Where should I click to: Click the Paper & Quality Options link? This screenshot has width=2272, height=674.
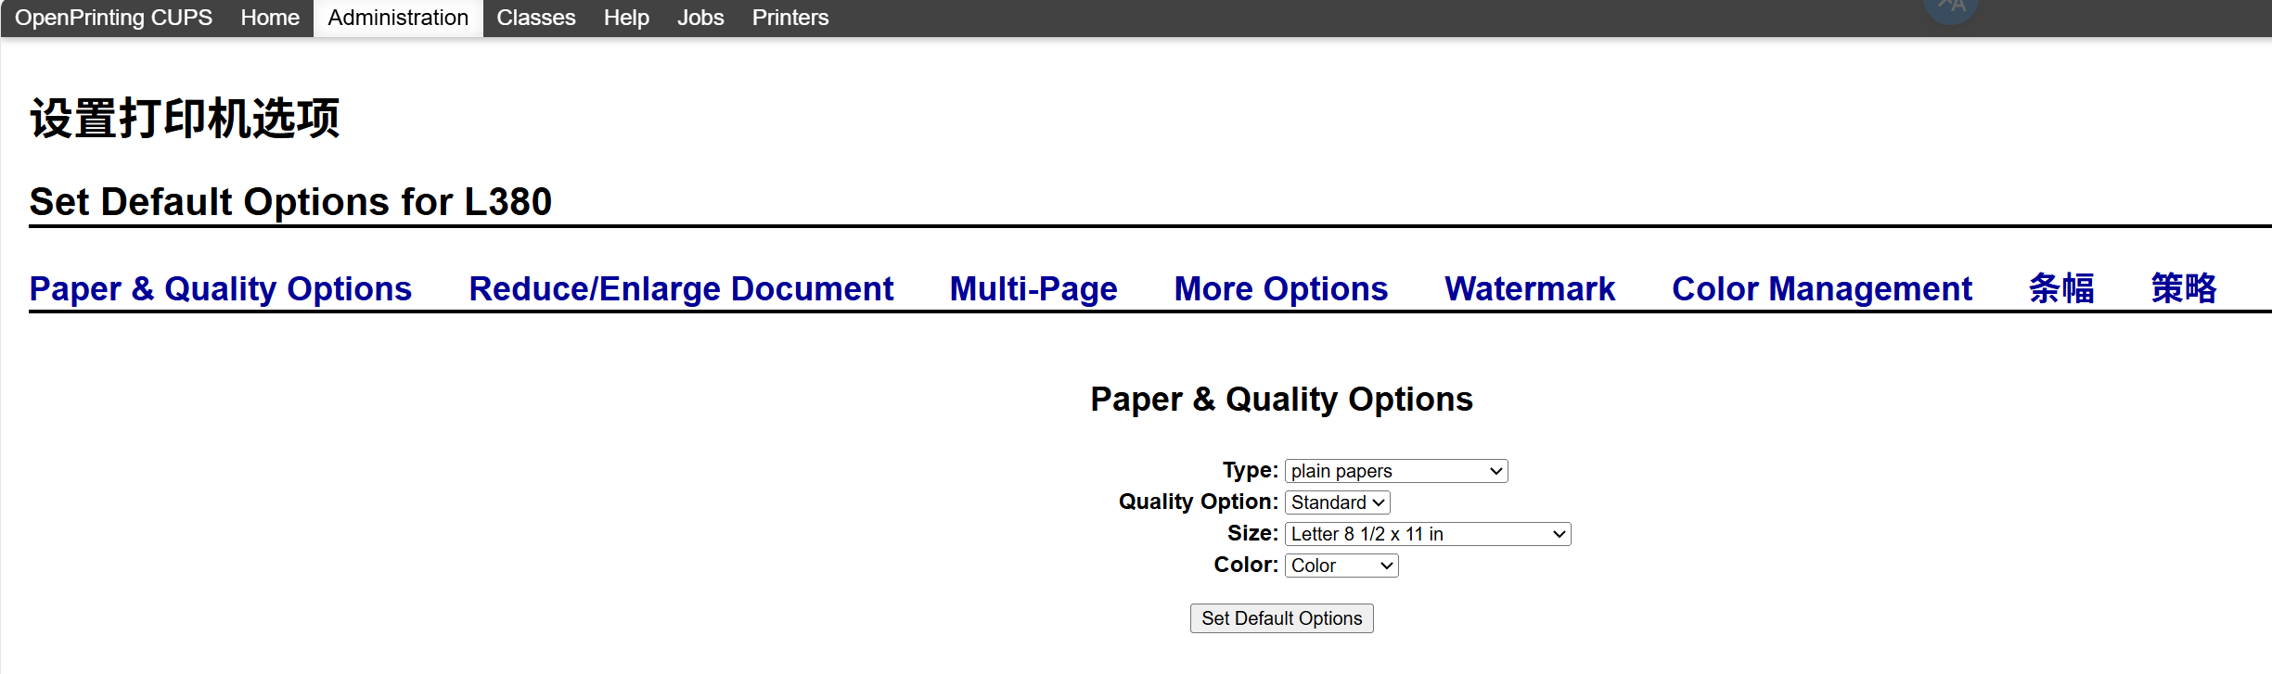point(221,288)
